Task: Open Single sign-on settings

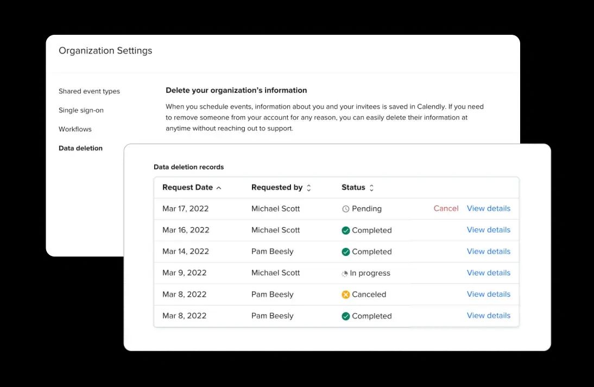Action: point(81,110)
